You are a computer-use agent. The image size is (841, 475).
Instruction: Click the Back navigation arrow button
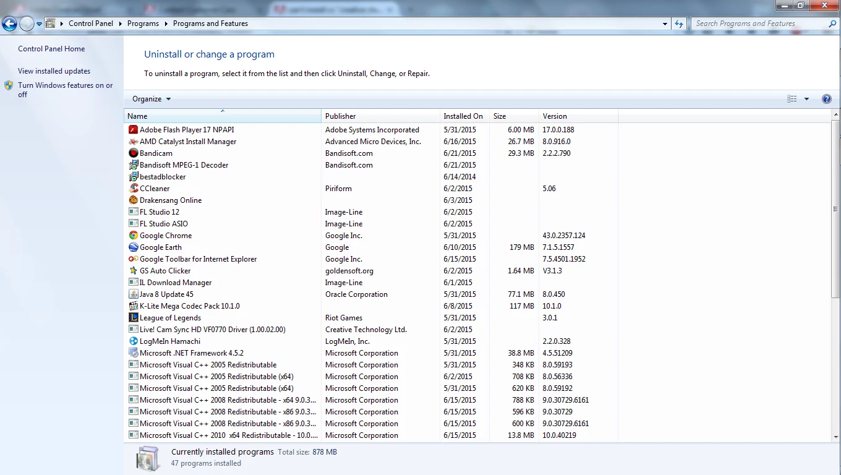tap(9, 24)
